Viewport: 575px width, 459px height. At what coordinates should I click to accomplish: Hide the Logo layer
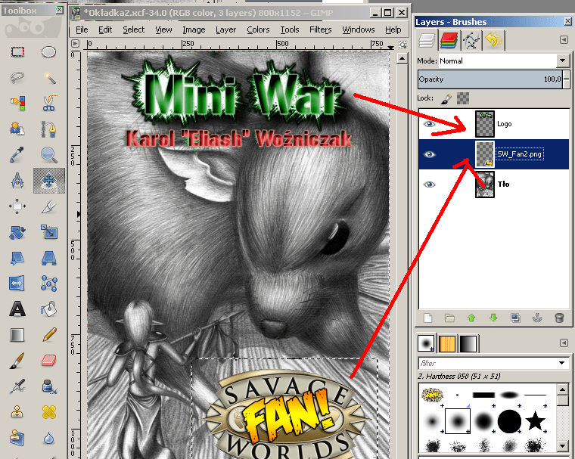coord(430,123)
